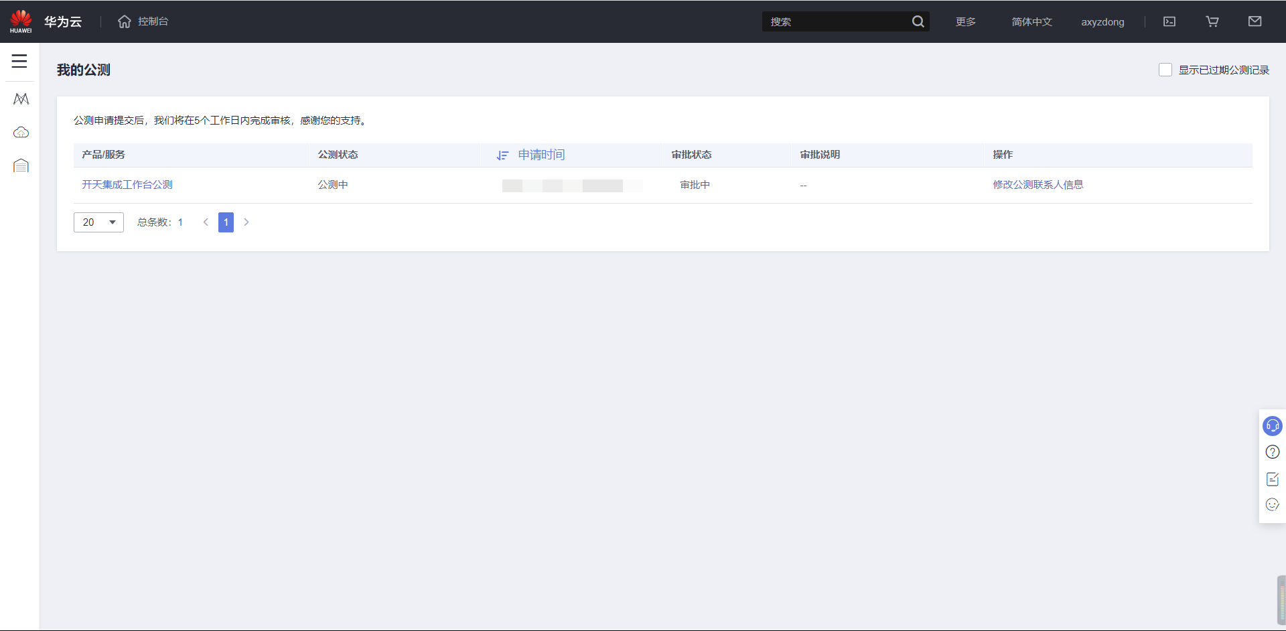Open the shopping cart icon
The width and height of the screenshot is (1286, 631).
click(x=1212, y=21)
